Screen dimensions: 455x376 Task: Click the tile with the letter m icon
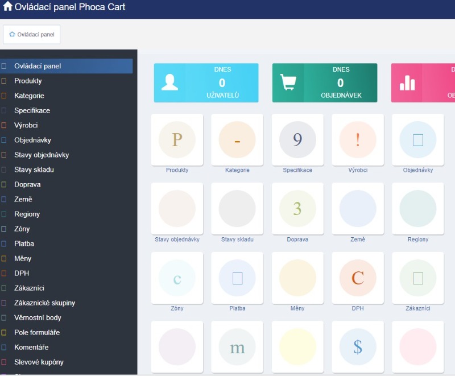(x=237, y=346)
